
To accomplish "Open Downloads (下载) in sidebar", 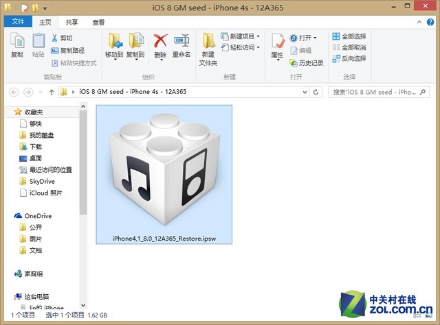I will tap(31, 147).
